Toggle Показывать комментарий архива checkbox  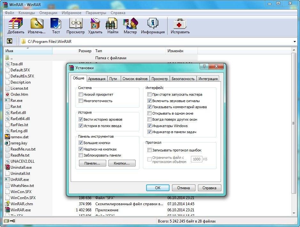pyautogui.click(x=149, y=107)
